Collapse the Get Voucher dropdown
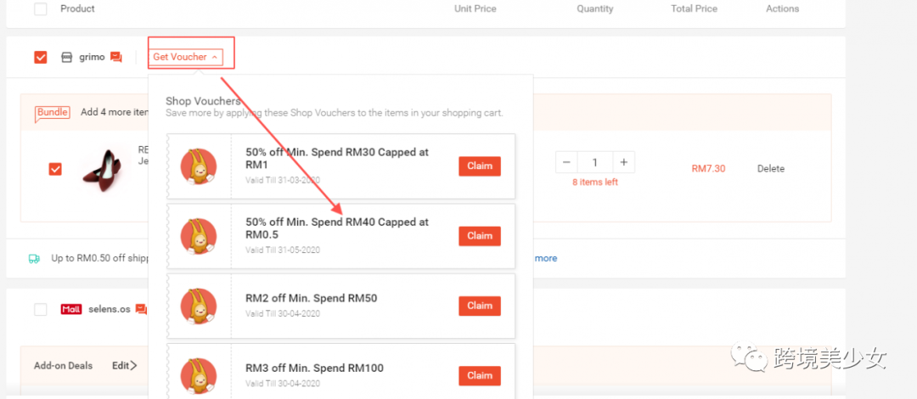 pyautogui.click(x=185, y=57)
